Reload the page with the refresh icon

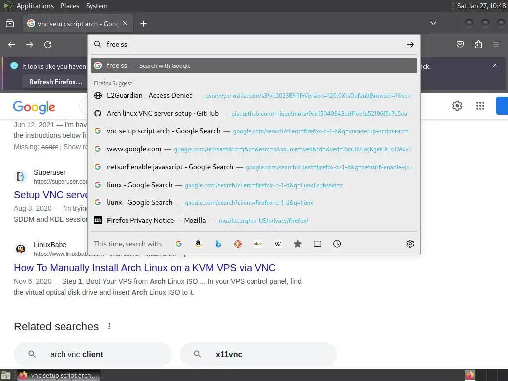(48, 44)
